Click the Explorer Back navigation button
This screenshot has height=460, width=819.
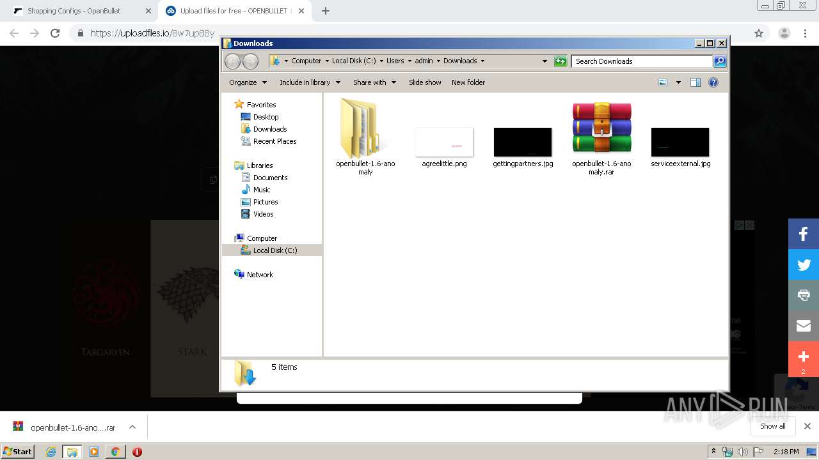coord(232,61)
